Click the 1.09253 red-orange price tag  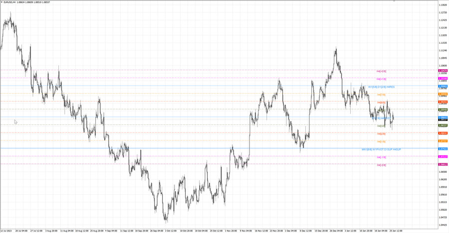(443, 102)
